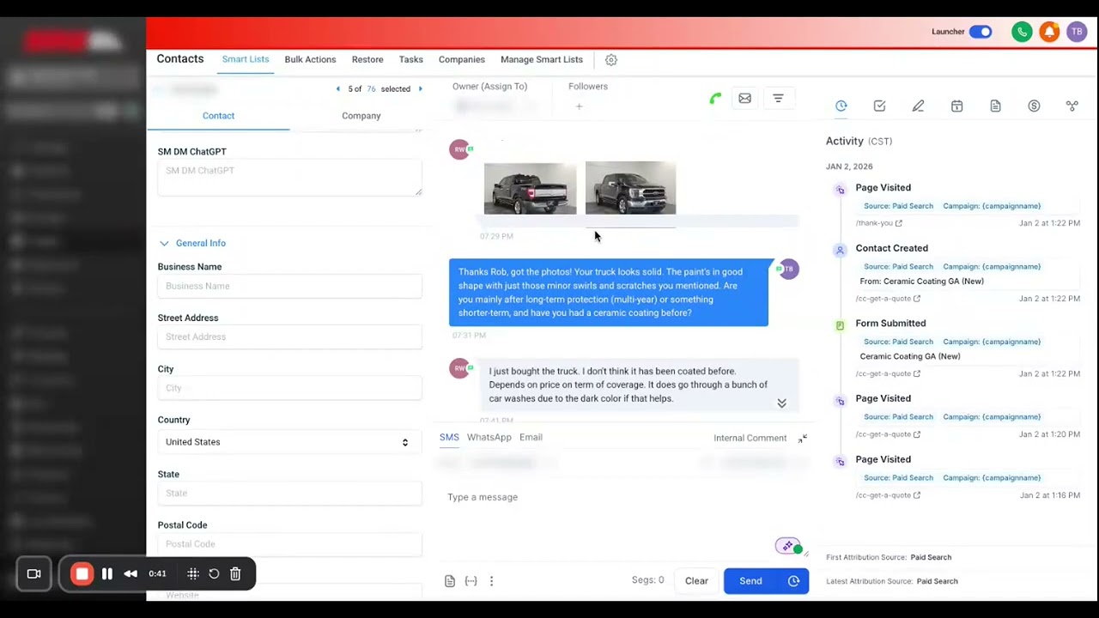Image resolution: width=1099 pixels, height=618 pixels.
Task: Schedule send with clock icon
Action: click(x=793, y=581)
